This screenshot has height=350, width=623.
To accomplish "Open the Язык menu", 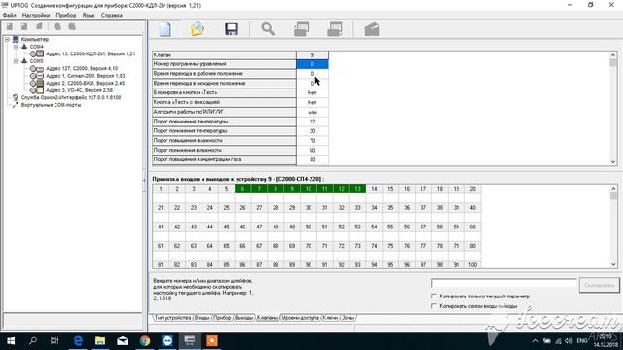I will tap(89, 15).
